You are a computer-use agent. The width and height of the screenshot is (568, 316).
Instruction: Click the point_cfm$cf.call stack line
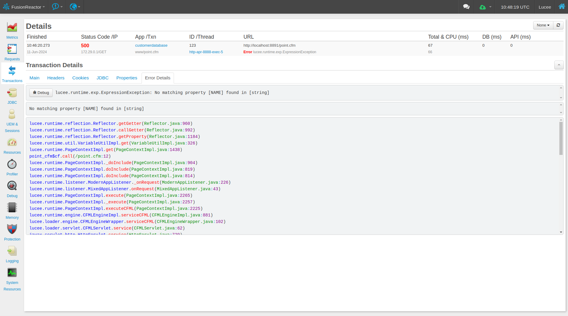(x=70, y=156)
